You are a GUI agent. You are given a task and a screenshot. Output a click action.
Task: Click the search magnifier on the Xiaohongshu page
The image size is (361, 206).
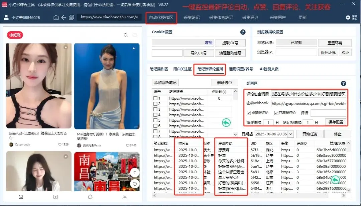coord(125,35)
